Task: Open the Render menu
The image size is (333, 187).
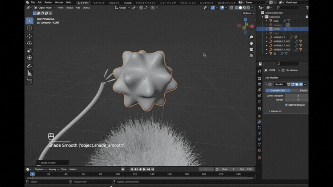Action: pos(48,2)
